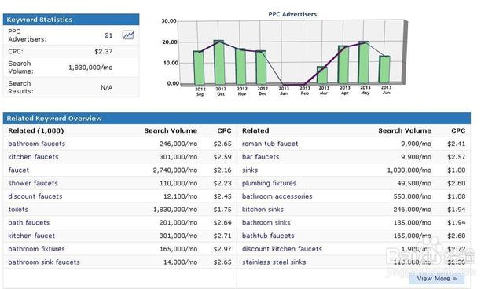The height and width of the screenshot is (289, 503).
Task: Open the kitchen sinks keyword link
Action: tap(263, 210)
